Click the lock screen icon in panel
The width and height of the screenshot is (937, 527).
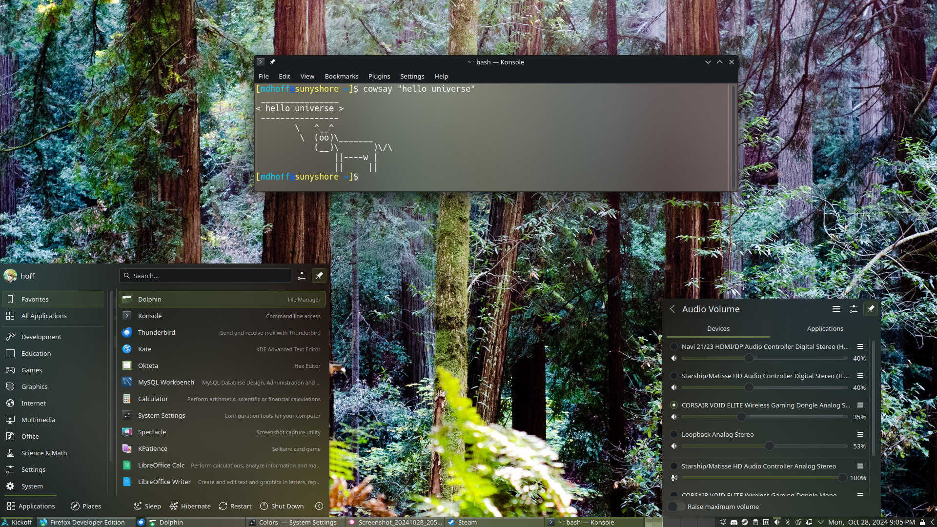click(922, 522)
